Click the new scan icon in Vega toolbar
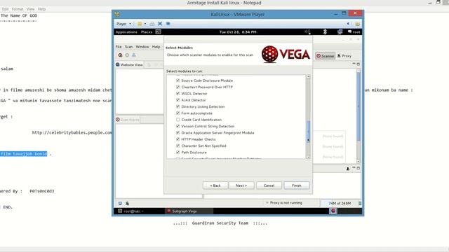Screen dimensions: 449x252 120,55
